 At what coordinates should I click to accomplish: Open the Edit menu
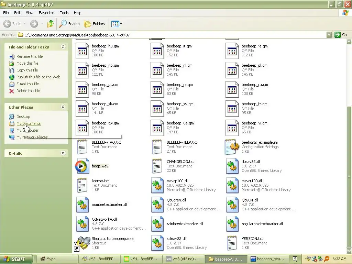[x=17, y=13]
